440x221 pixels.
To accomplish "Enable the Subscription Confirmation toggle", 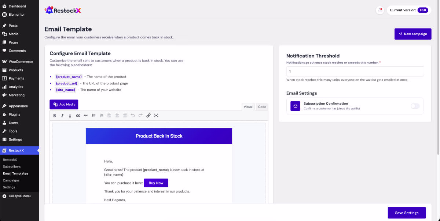I will tap(415, 106).
